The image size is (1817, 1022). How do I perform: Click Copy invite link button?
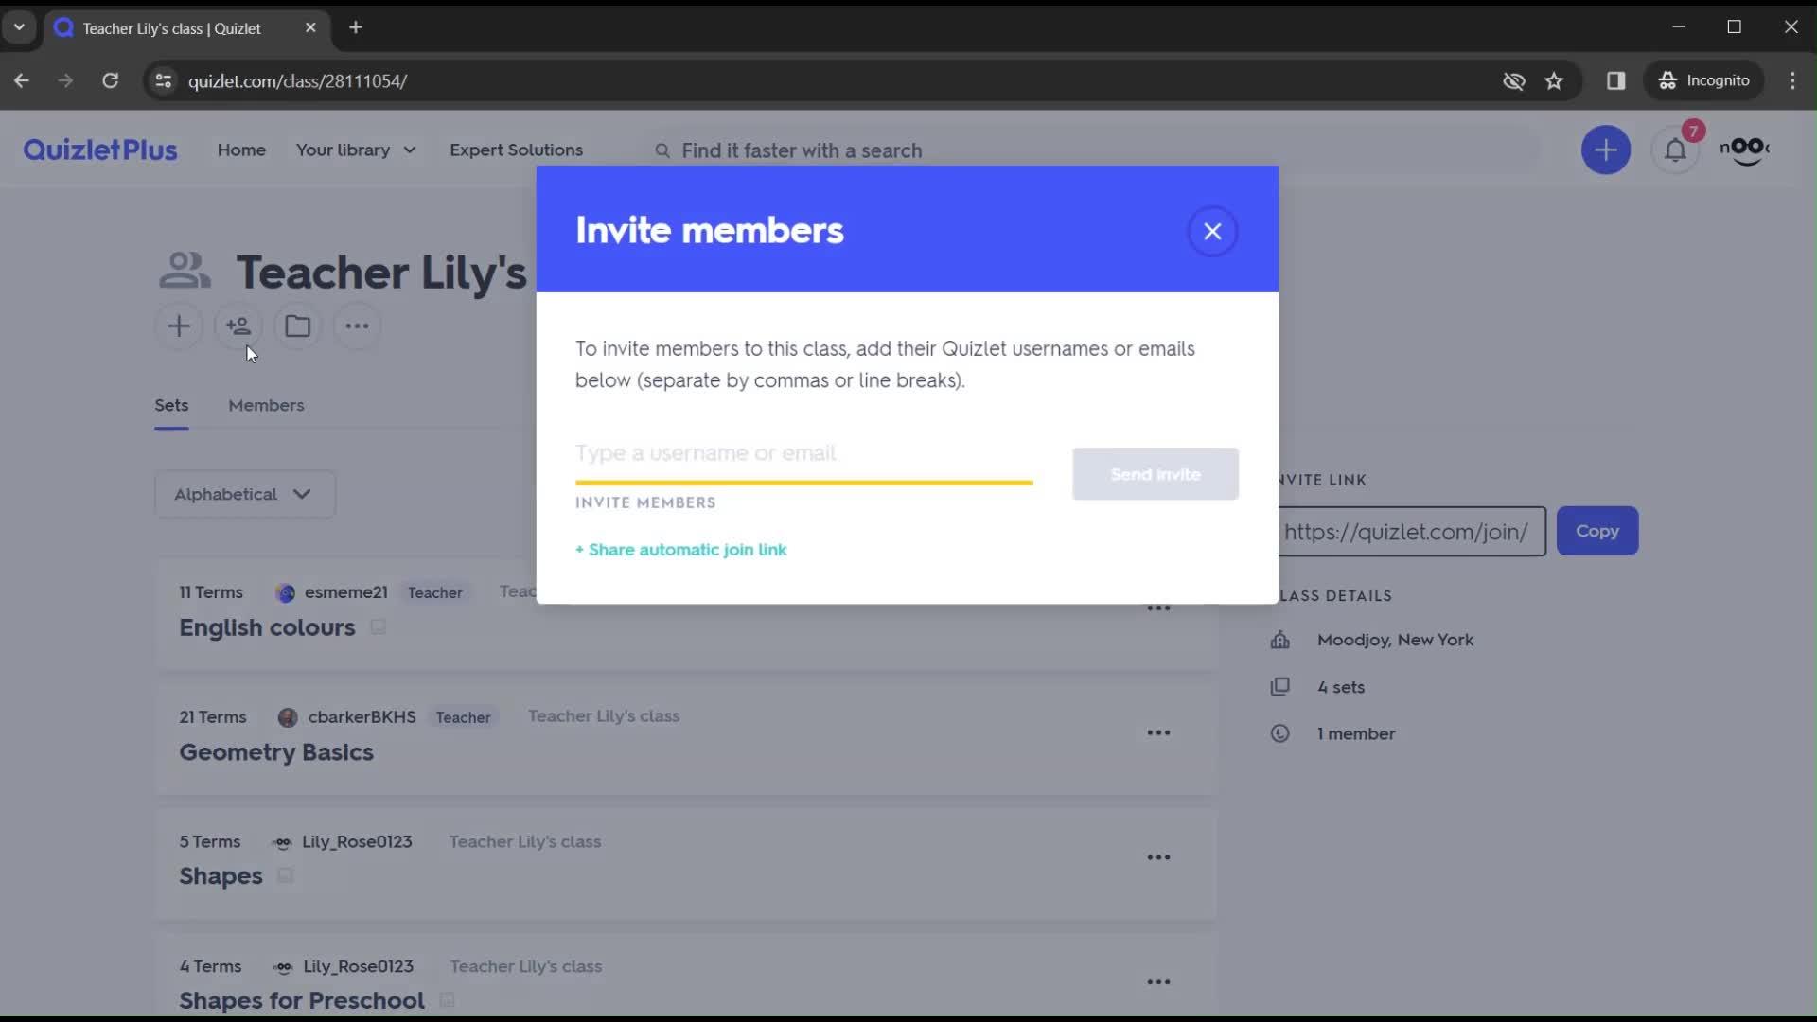[x=1597, y=530]
